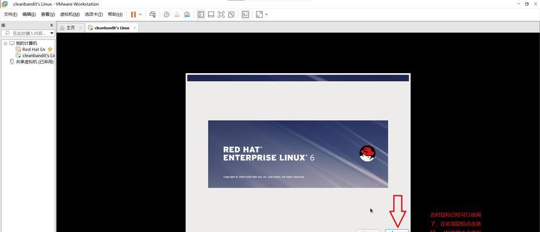
Task: Switch to Unity mode
Action: (231, 14)
